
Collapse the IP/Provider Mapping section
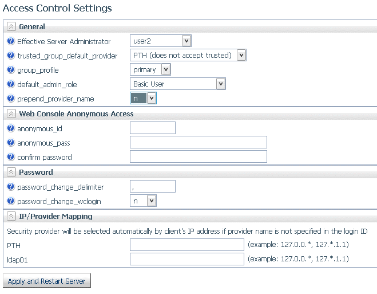coord(11,216)
